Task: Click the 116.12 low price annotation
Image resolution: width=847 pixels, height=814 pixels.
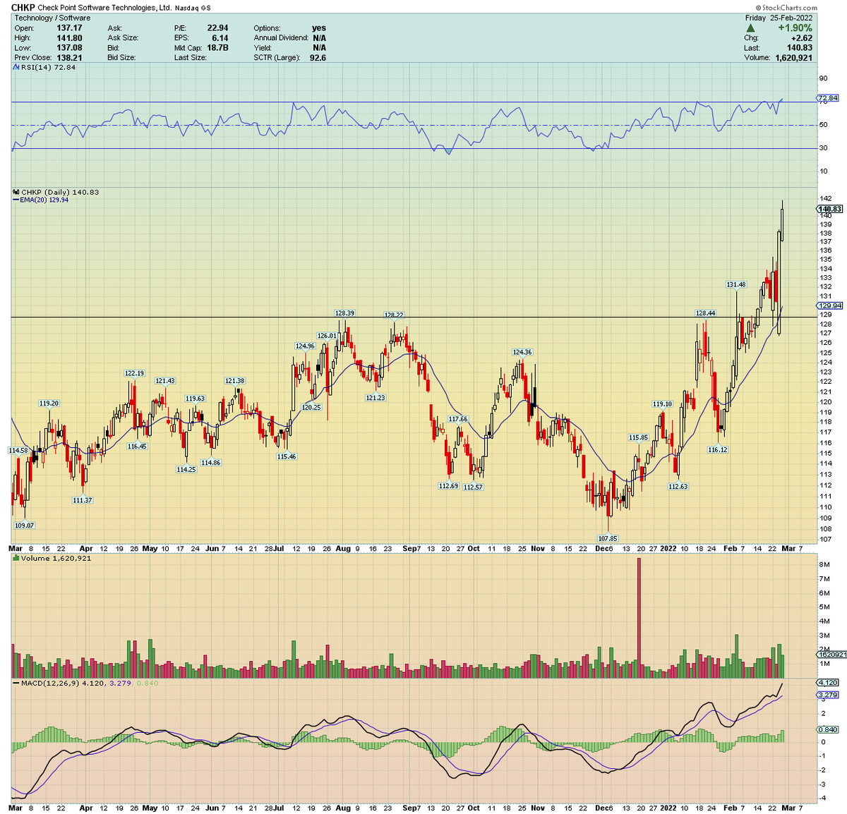Action: click(718, 449)
